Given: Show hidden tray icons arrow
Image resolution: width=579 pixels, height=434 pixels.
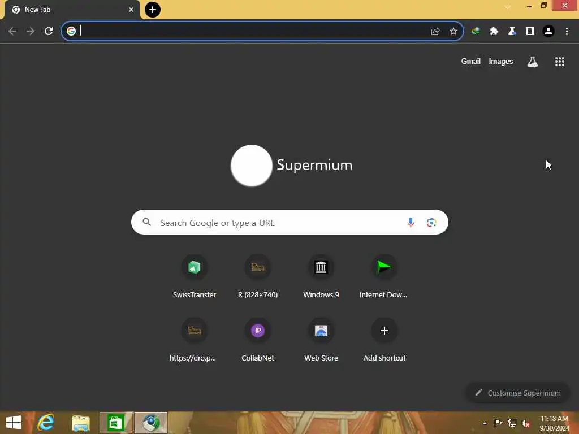Looking at the screenshot, I should pyautogui.click(x=485, y=423).
